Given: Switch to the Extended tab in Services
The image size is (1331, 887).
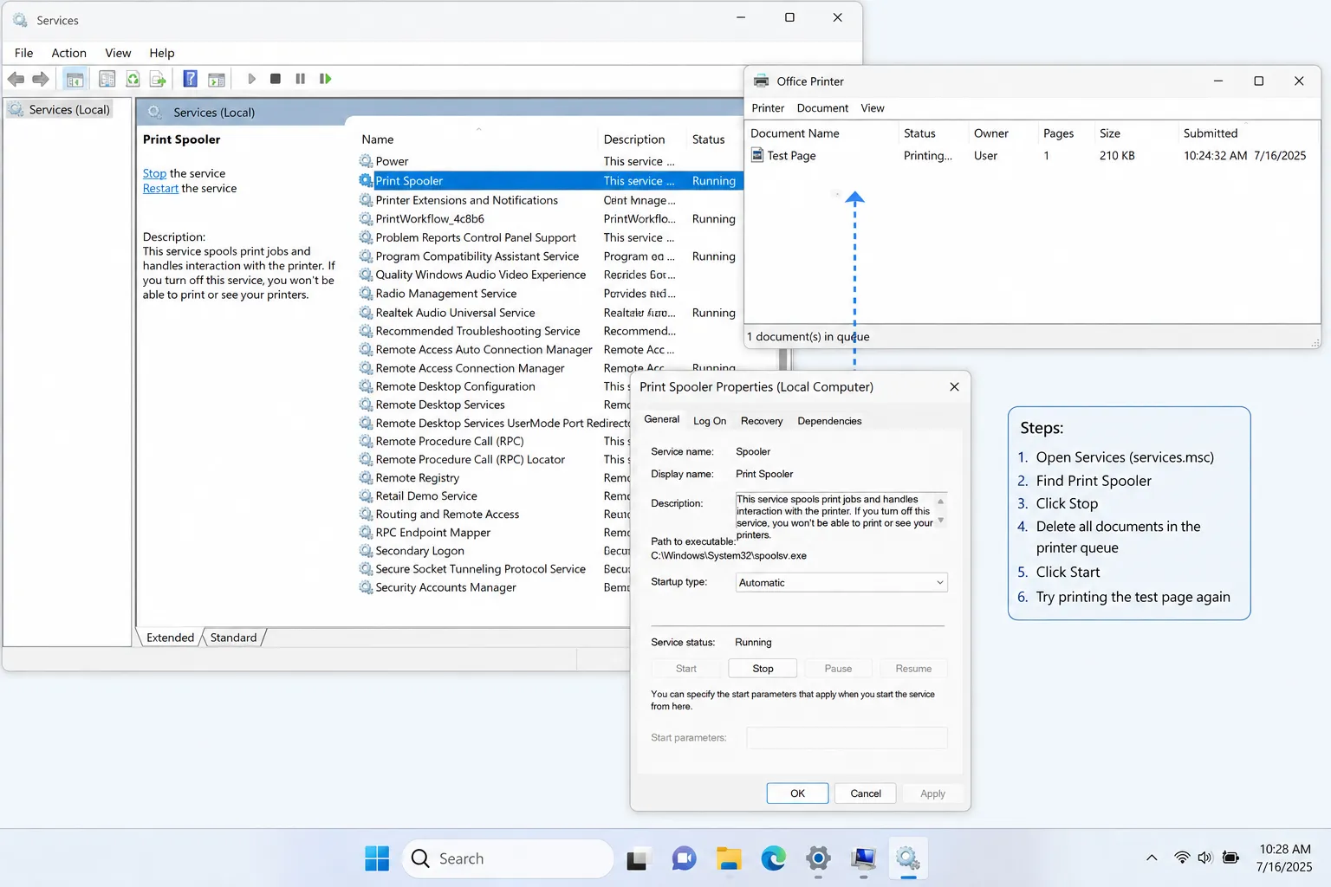Looking at the screenshot, I should point(170,638).
